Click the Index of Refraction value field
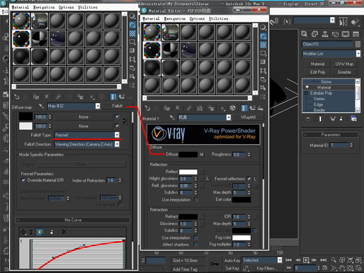Screen dimensions: 364x273 (112, 180)
